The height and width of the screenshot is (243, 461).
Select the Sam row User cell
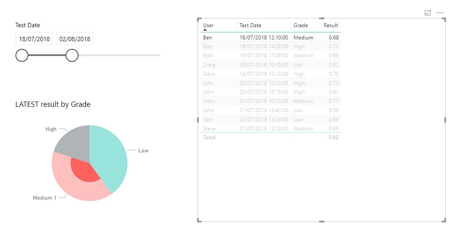pyautogui.click(x=208, y=119)
